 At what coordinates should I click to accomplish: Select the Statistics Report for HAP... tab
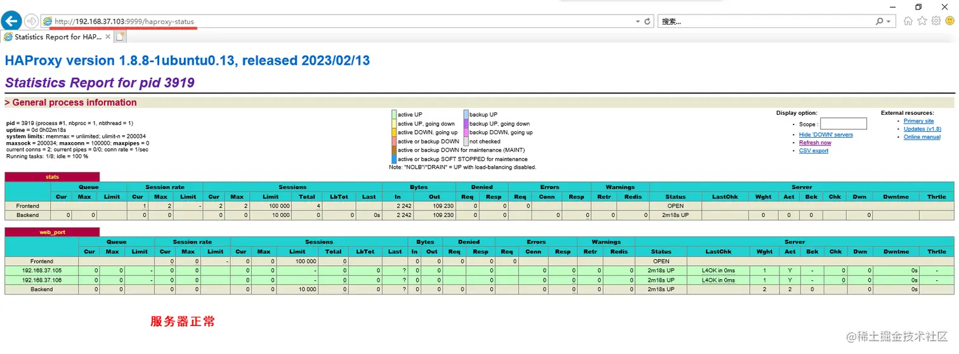tap(56, 37)
